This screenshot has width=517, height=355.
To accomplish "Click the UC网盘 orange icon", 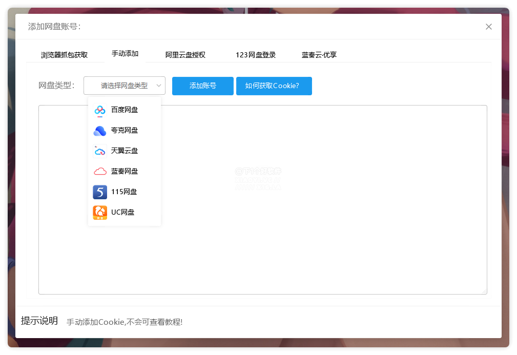I will click(x=99, y=212).
